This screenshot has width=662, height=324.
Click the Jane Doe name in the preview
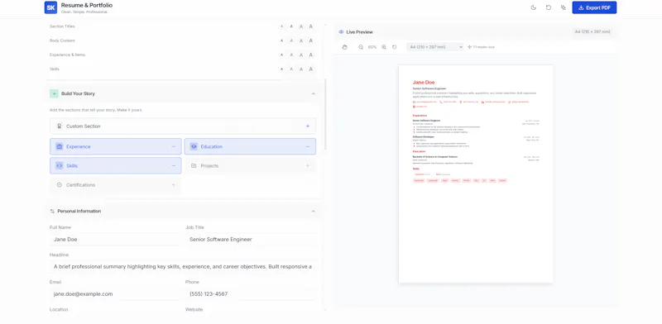pyautogui.click(x=424, y=83)
